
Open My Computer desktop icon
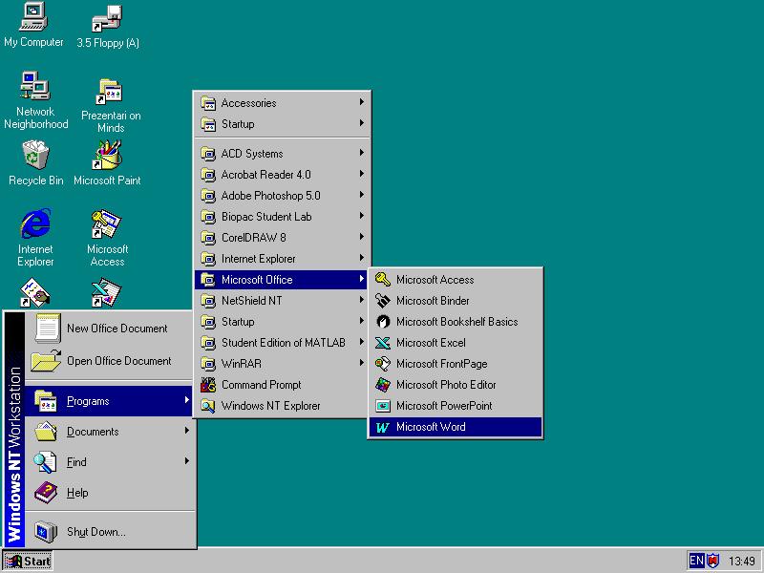click(x=33, y=25)
